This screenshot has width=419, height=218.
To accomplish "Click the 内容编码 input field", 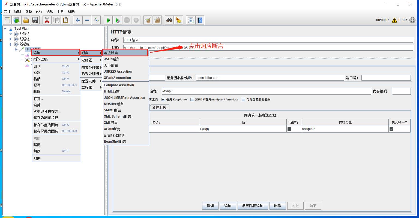I will click(401, 91).
